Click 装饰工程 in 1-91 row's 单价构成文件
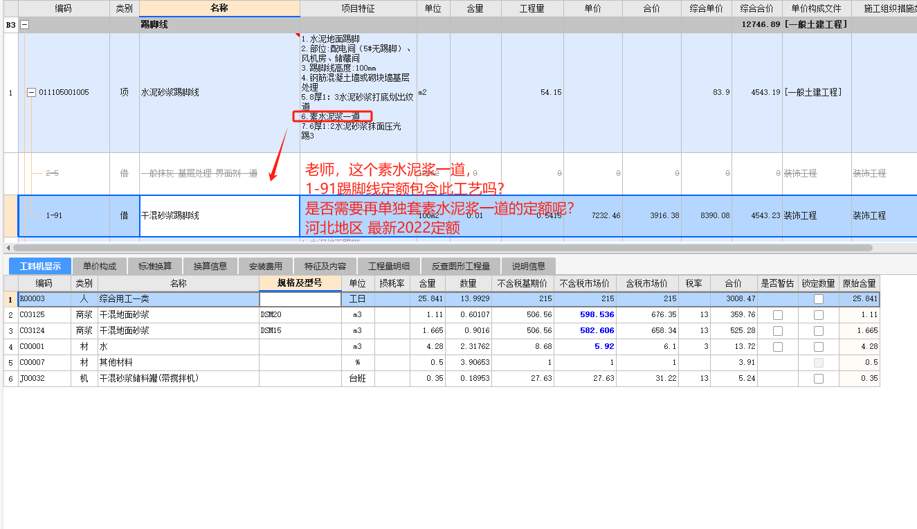 coord(817,216)
